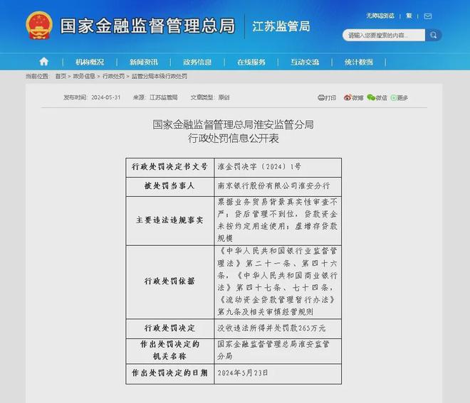This screenshot has height=403, width=470.
Task: Switch to traditional Chinese 繁 link
Action: coord(409,16)
